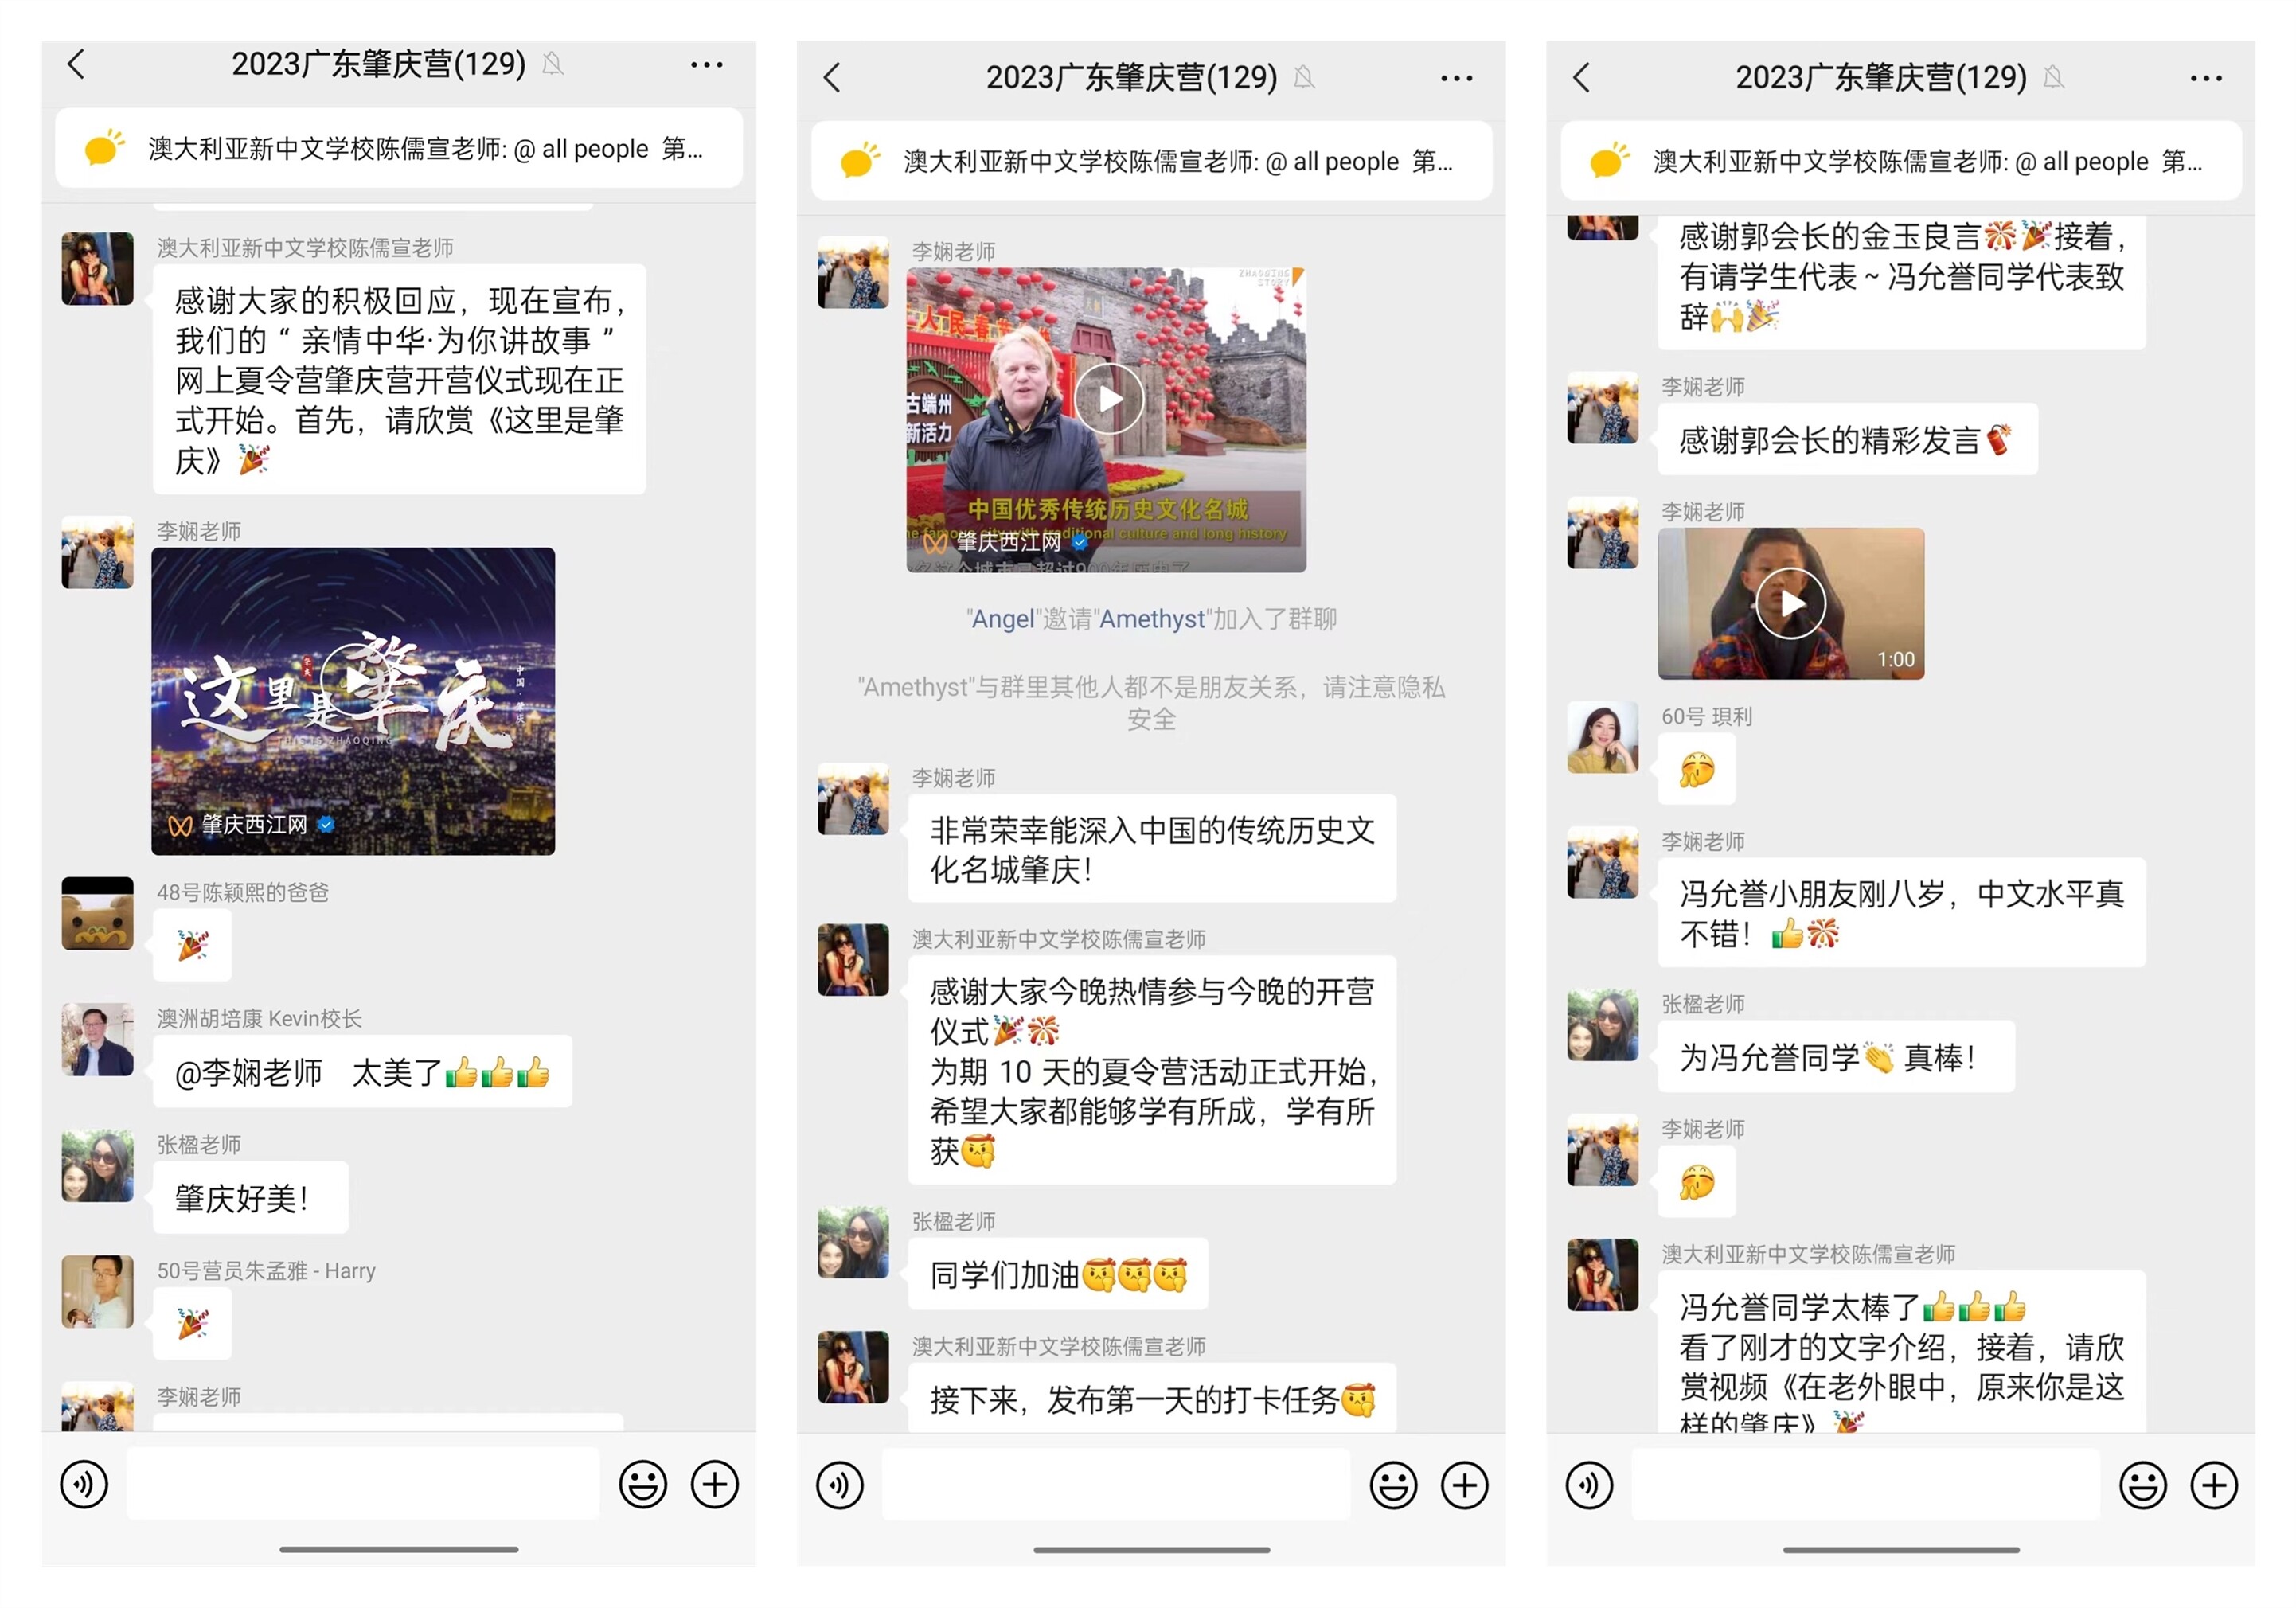Open emoji picker in middle screen
The height and width of the screenshot is (1608, 2296).
click(x=1393, y=1485)
